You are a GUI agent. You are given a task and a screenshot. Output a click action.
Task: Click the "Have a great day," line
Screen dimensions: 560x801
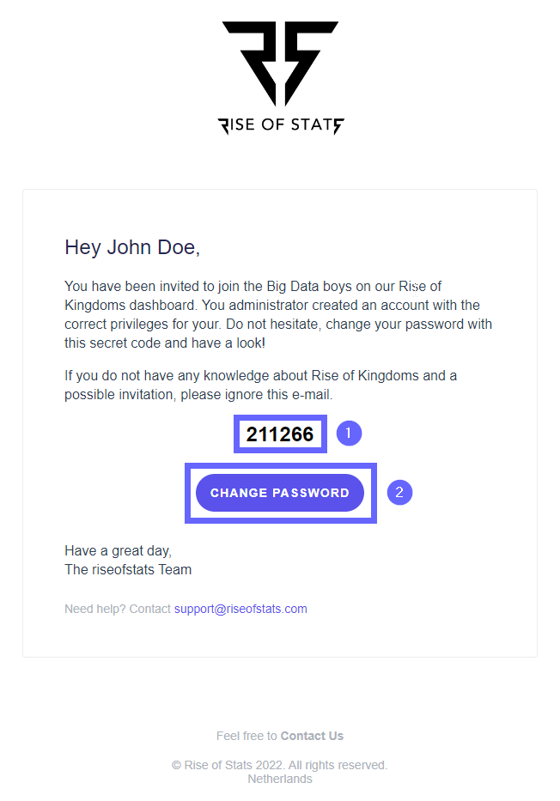[118, 551]
